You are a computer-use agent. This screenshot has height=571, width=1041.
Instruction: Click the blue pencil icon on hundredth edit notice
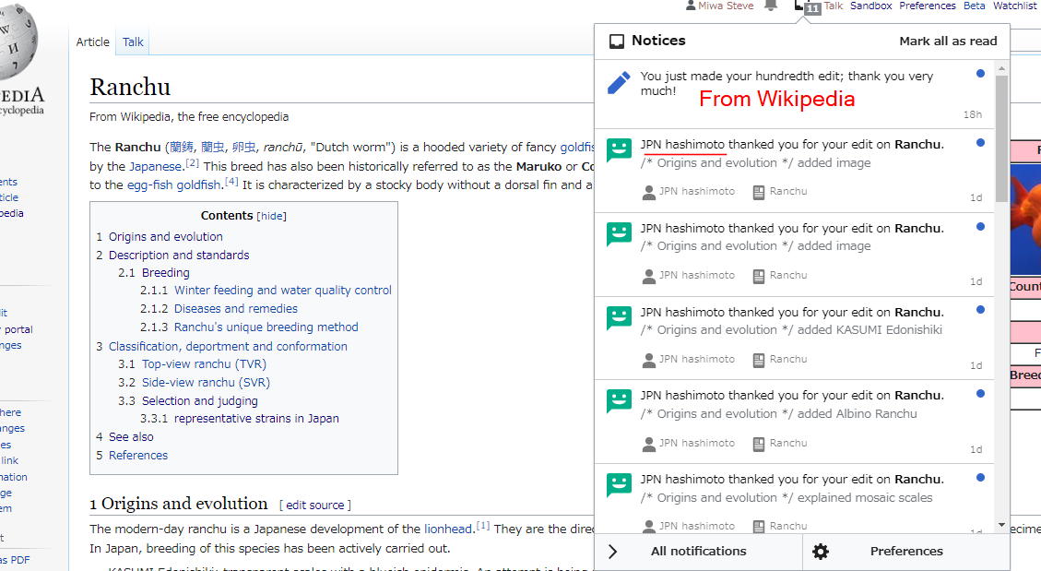tap(619, 83)
